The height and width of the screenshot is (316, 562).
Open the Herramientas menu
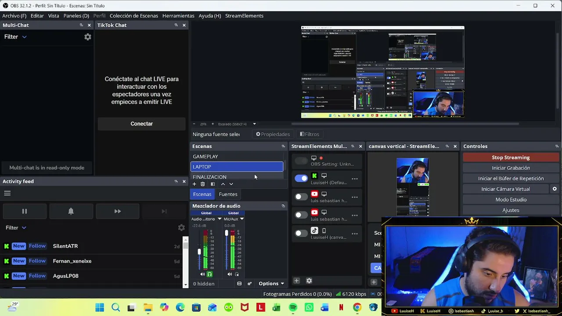(x=178, y=16)
